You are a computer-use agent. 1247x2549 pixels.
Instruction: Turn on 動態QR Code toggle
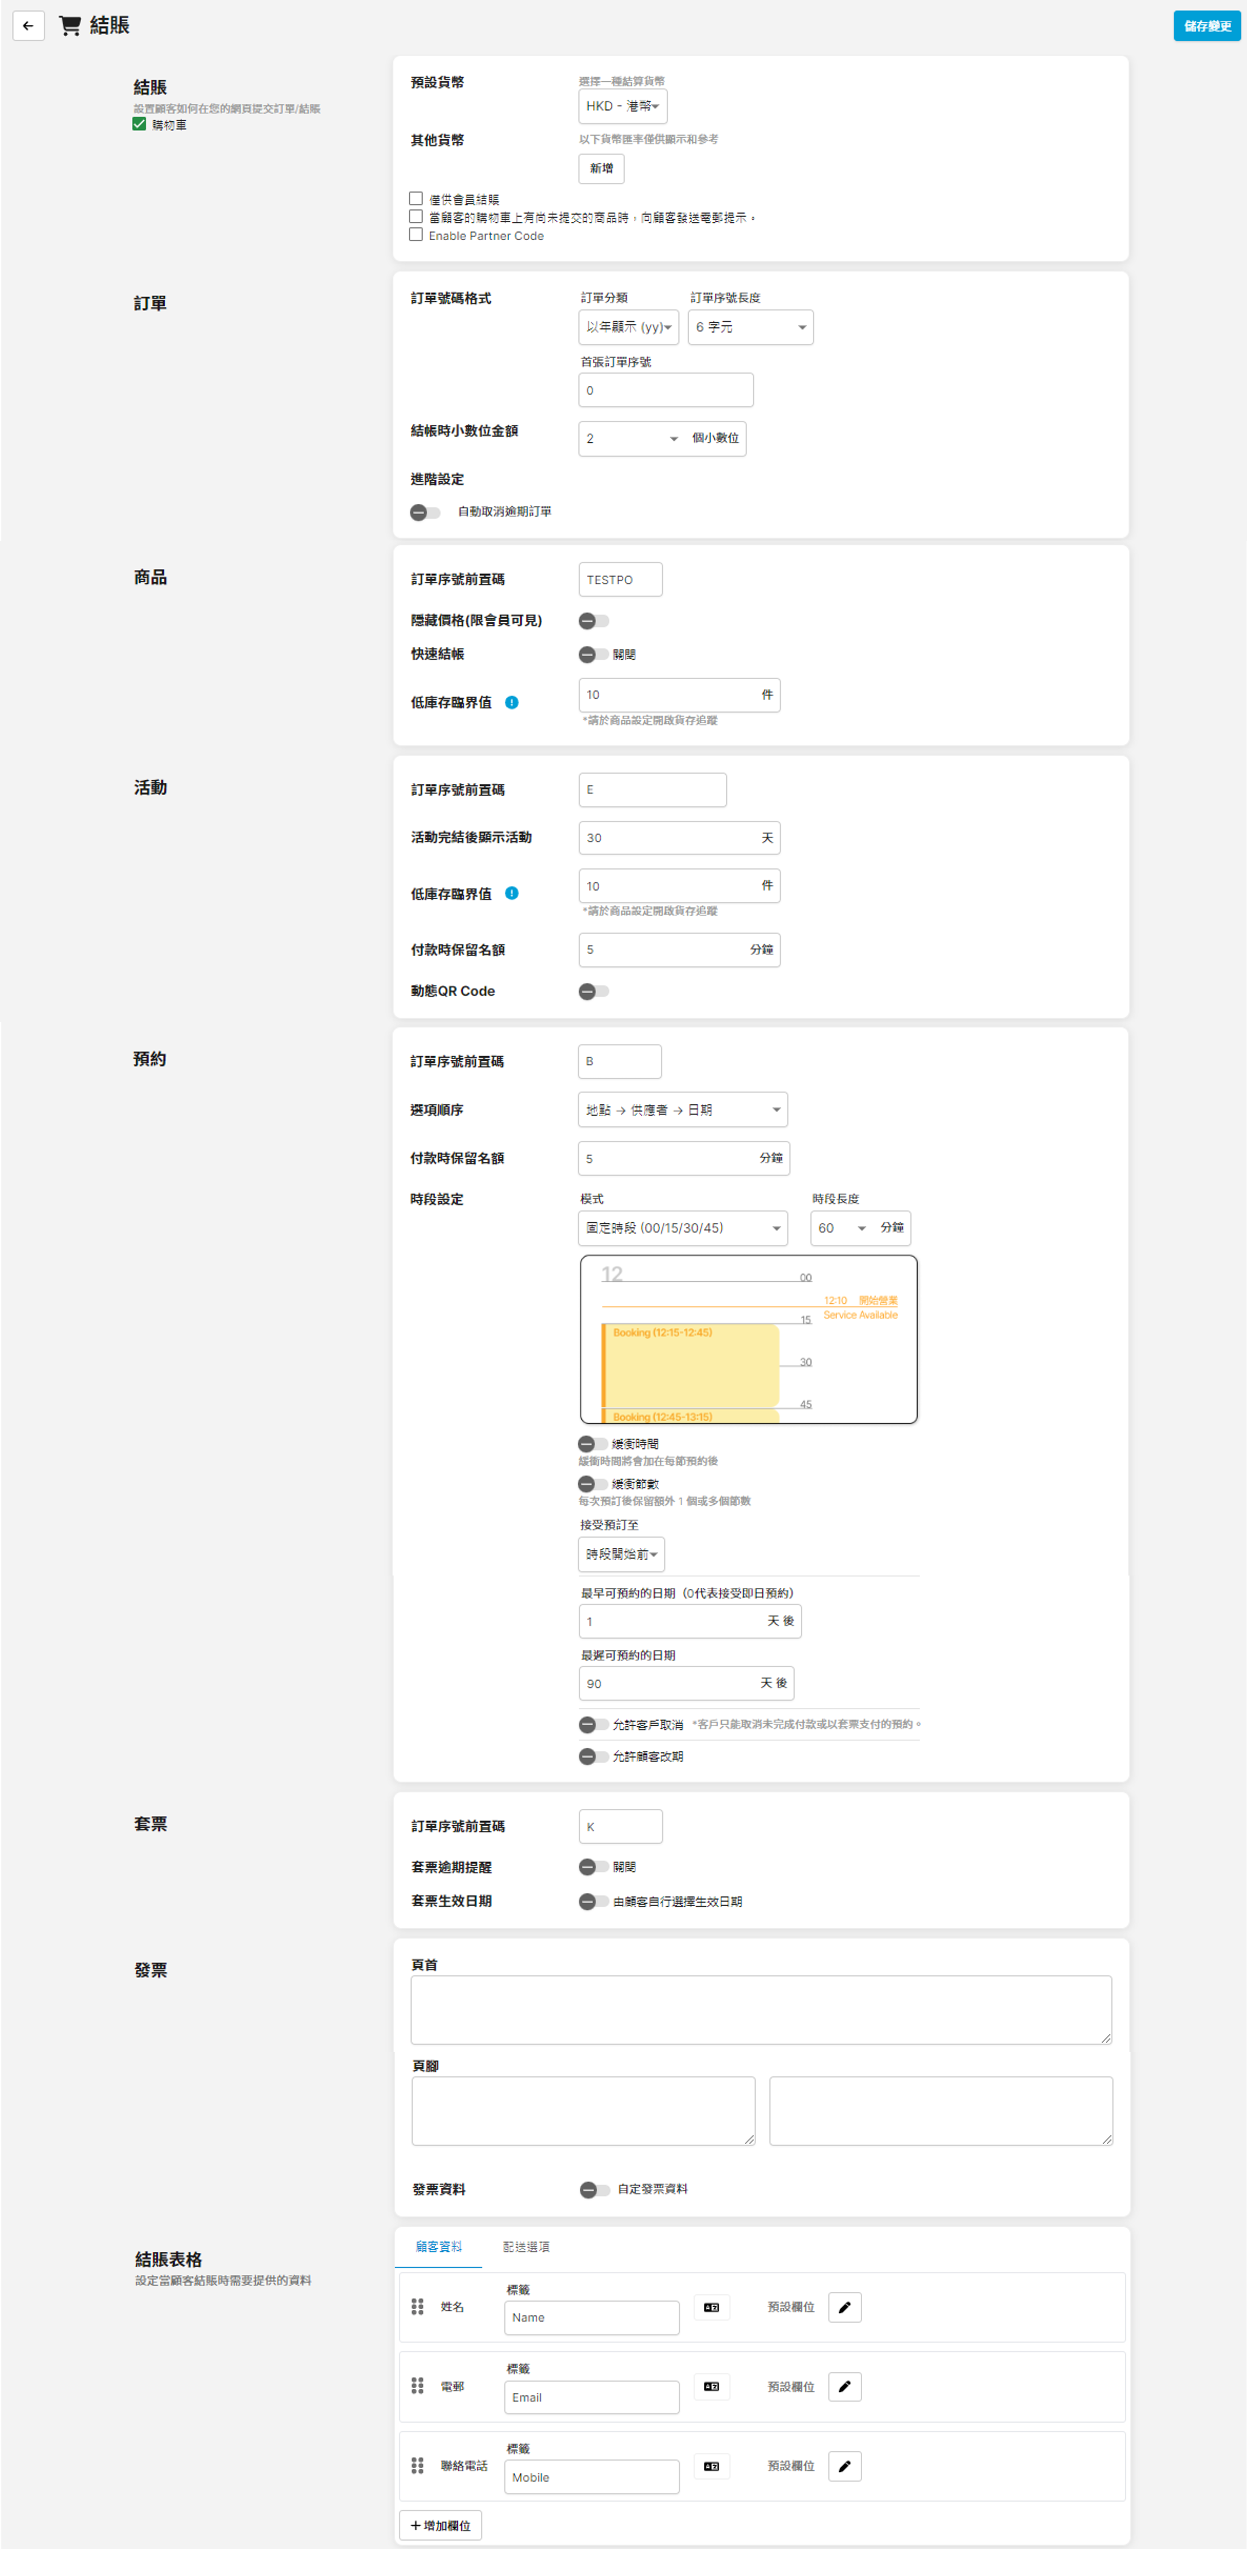(594, 990)
